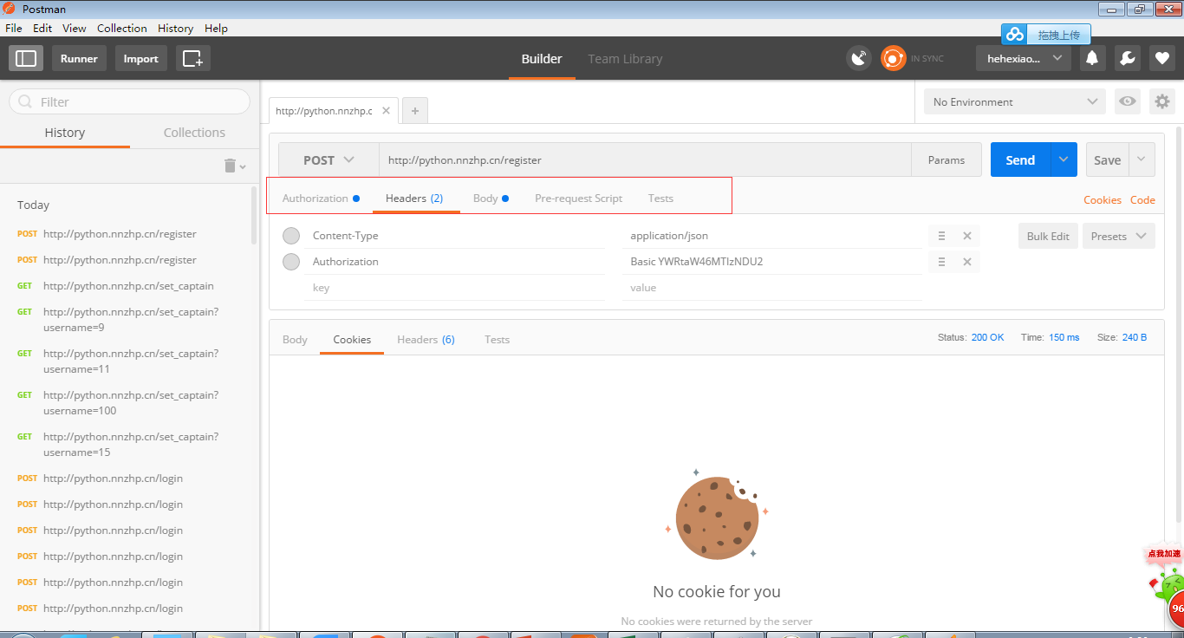Open manage environments gear icon

1161,101
